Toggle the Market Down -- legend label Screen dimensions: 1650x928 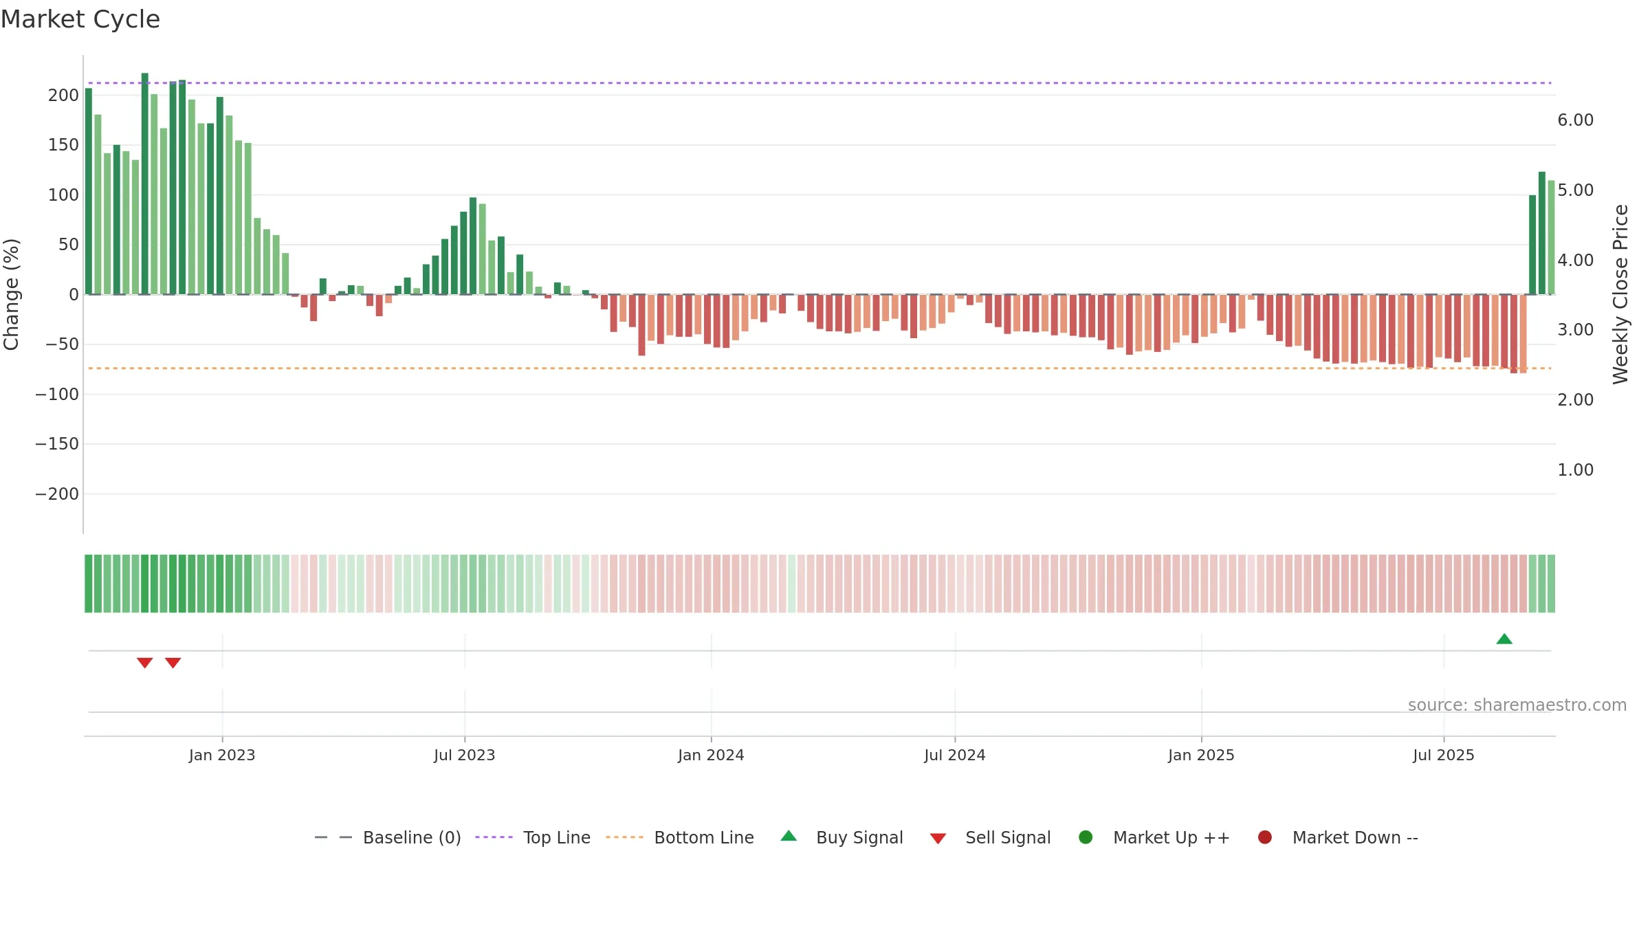click(x=1355, y=837)
